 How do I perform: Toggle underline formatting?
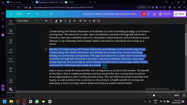click(70, 21)
